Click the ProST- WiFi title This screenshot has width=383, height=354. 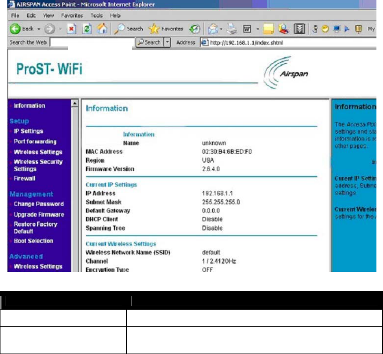[49, 68]
